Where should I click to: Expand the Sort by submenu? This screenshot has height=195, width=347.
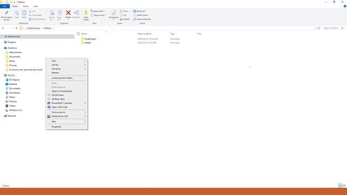pyautogui.click(x=67, y=64)
